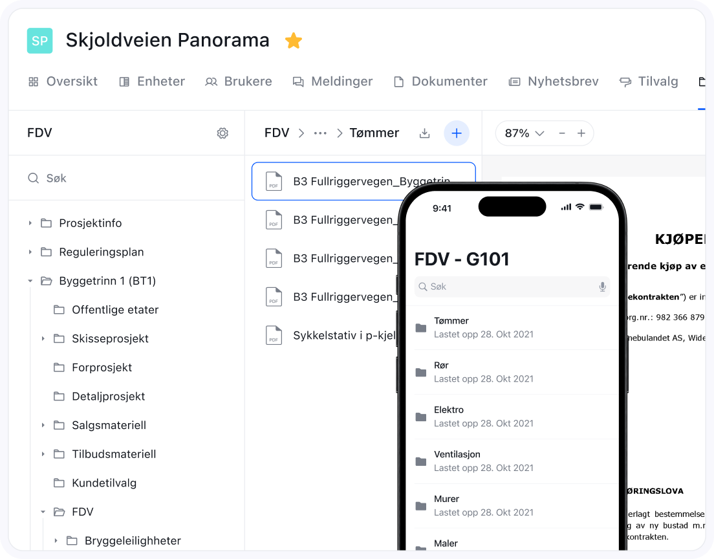Expand the Prosjektinfo folder
The width and height of the screenshot is (714, 559).
coord(30,223)
